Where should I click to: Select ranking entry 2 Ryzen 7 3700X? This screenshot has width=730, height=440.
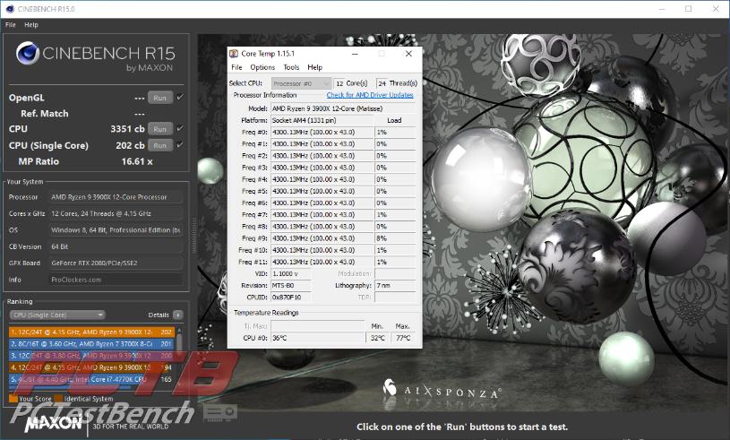pos(91,343)
